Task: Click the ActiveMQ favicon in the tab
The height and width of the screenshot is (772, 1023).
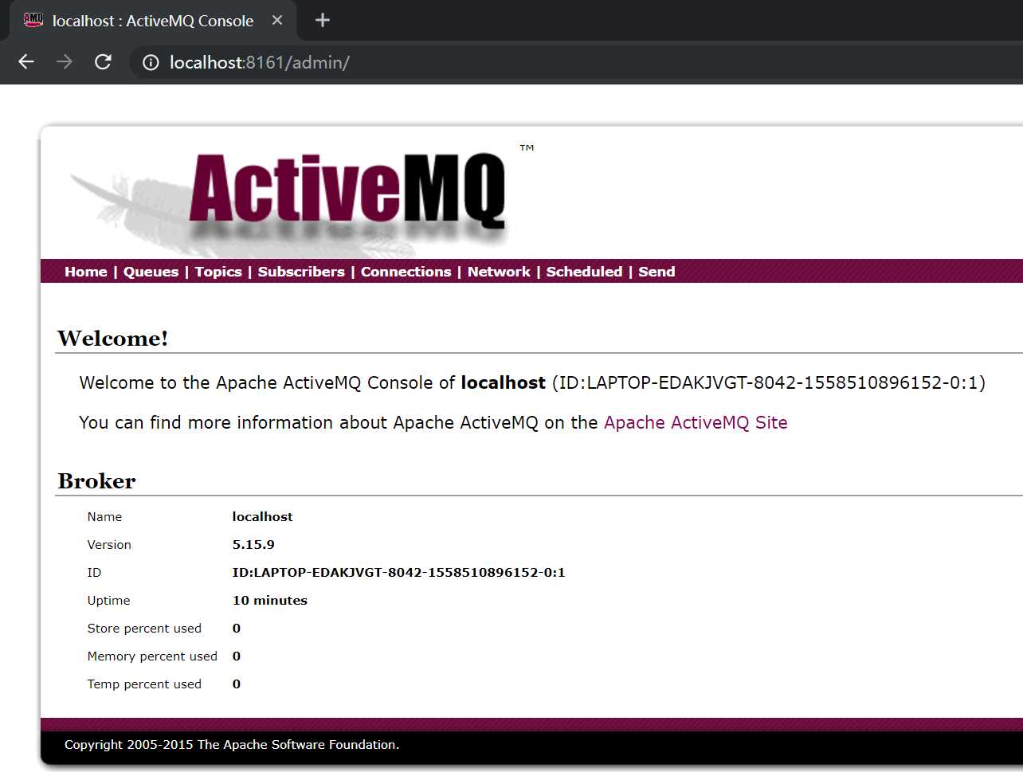Action: click(x=33, y=21)
